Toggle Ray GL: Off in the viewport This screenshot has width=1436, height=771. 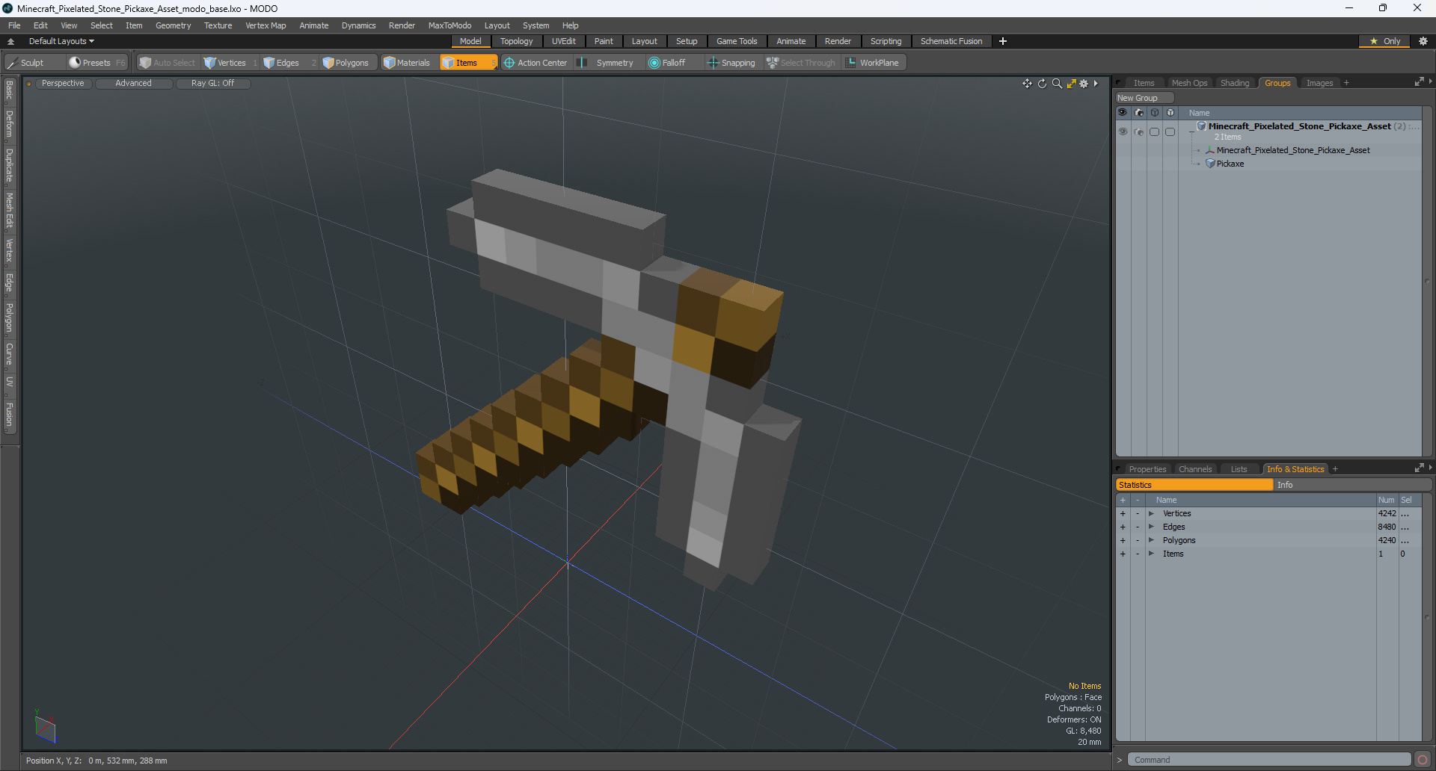click(212, 84)
